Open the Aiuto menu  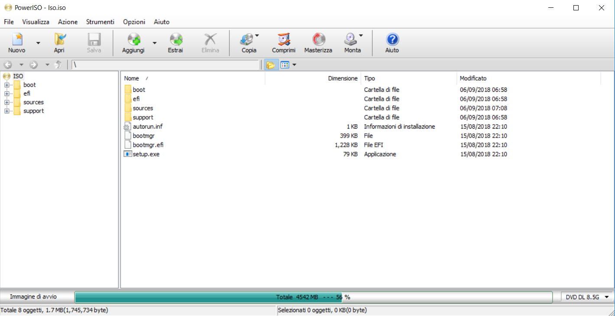click(162, 22)
